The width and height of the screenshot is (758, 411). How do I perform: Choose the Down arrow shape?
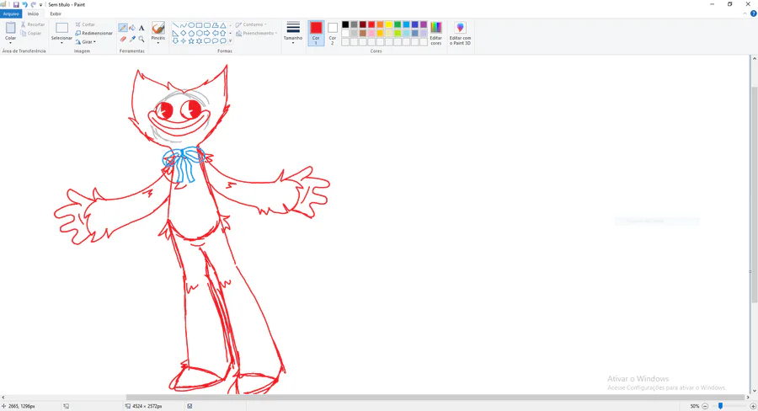[175, 41]
